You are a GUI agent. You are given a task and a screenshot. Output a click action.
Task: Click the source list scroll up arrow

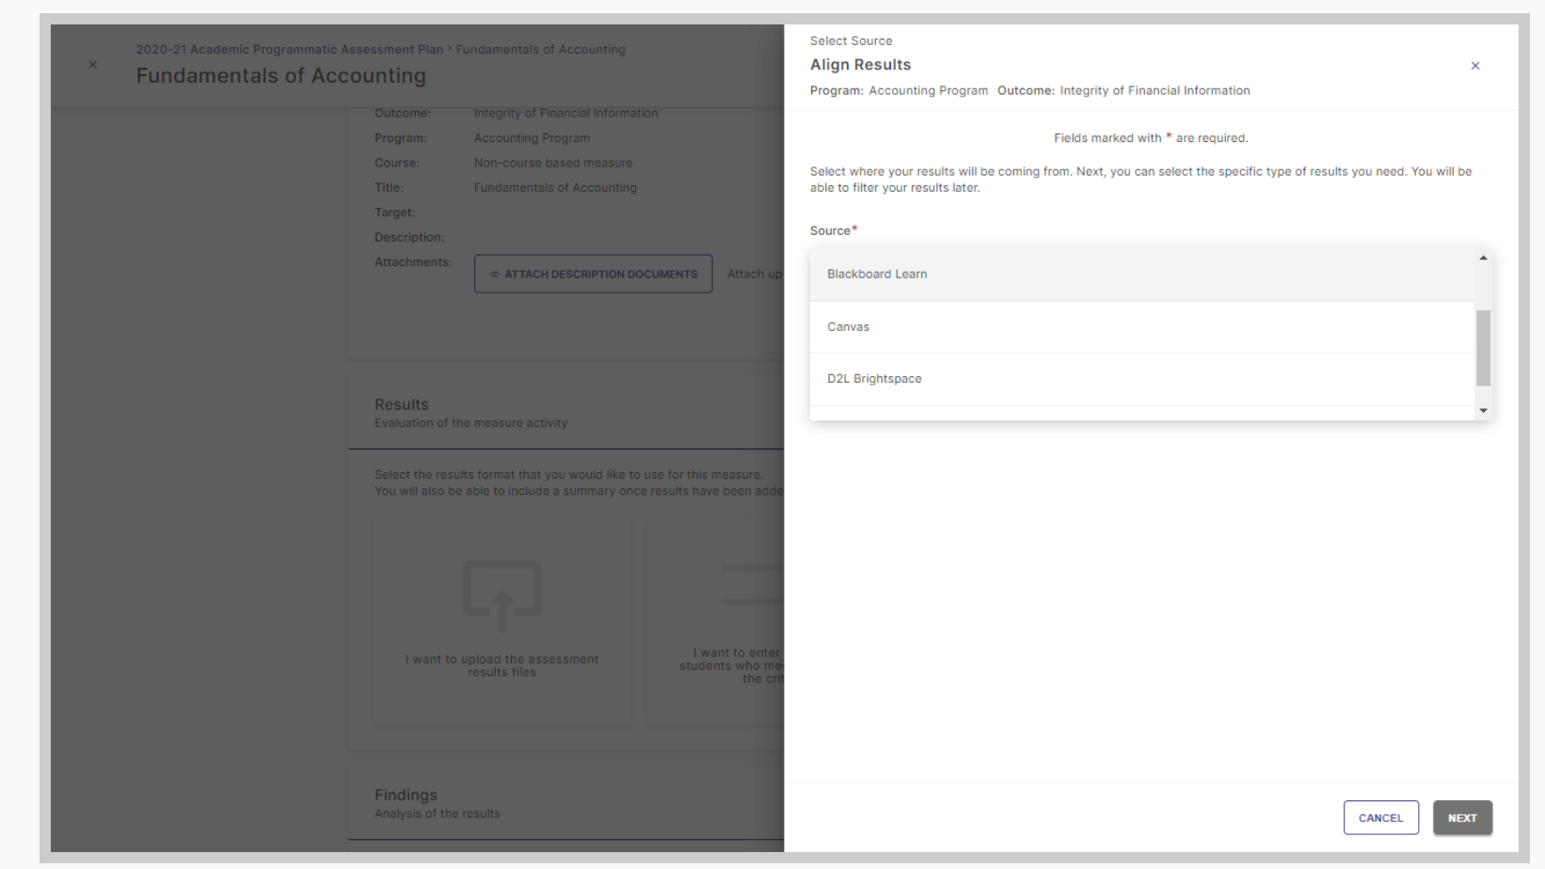point(1483,258)
